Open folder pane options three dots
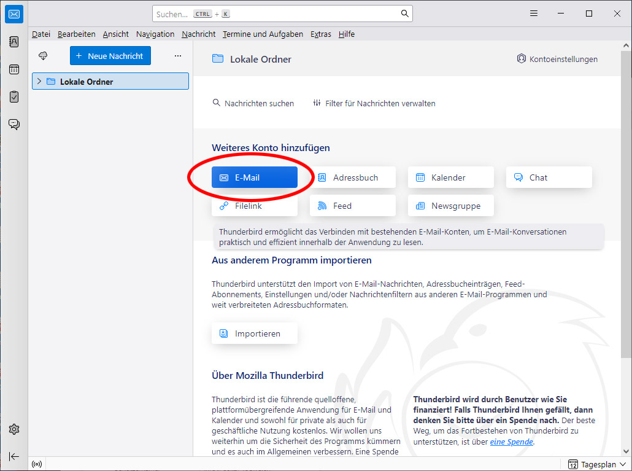This screenshot has width=632, height=471. click(x=178, y=56)
